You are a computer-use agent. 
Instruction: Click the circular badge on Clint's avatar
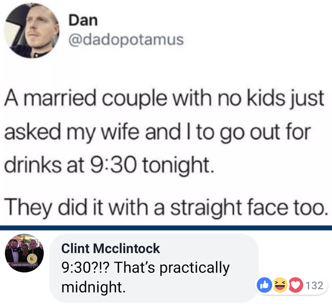32,258
